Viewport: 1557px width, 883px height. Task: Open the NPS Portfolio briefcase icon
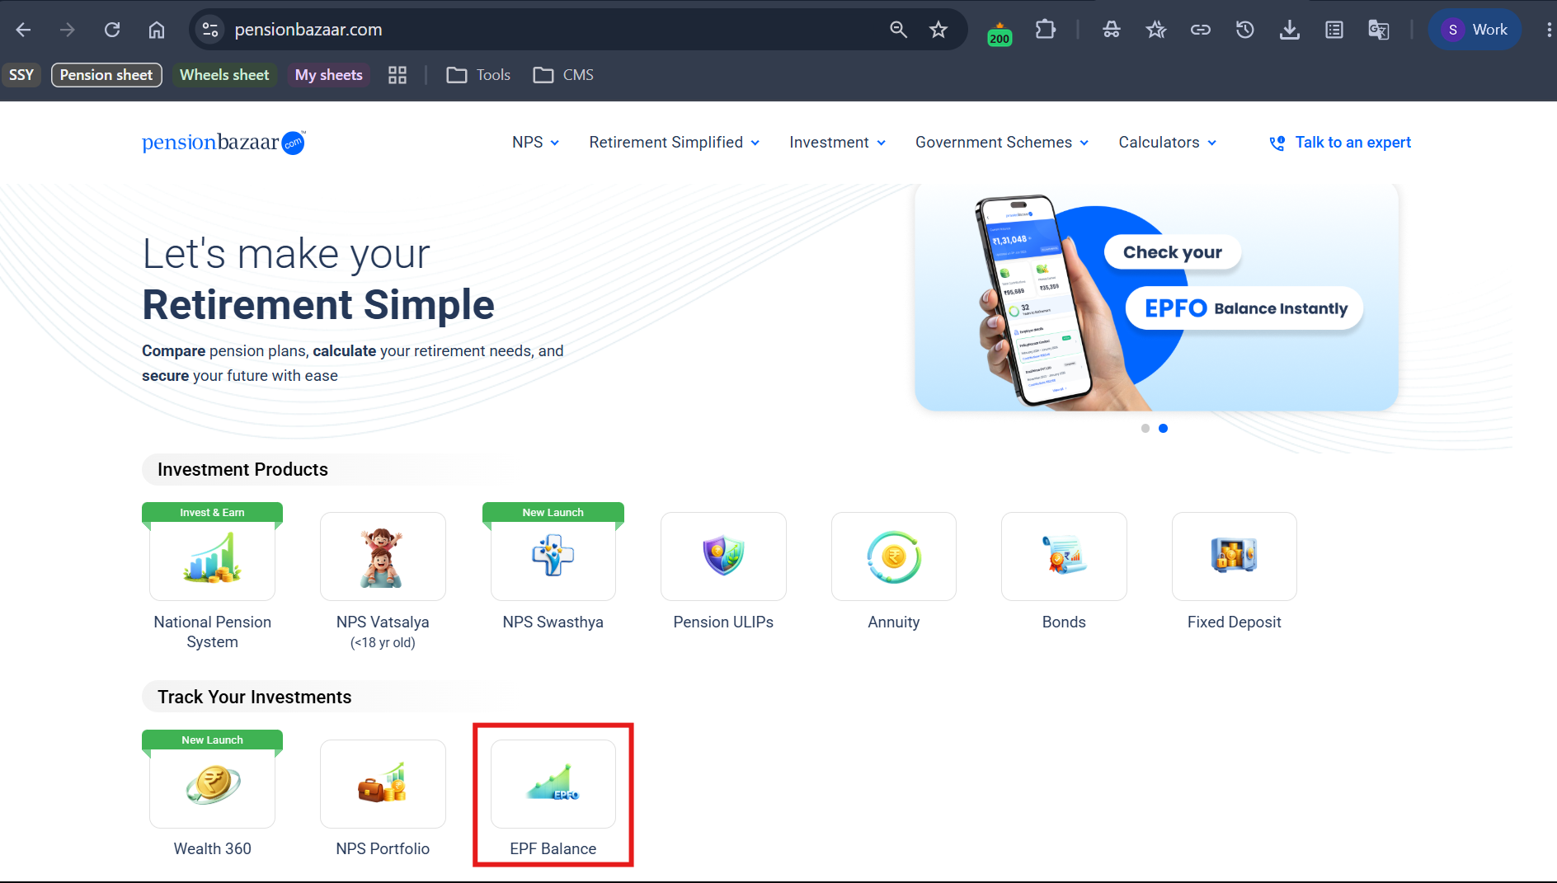coord(383,784)
